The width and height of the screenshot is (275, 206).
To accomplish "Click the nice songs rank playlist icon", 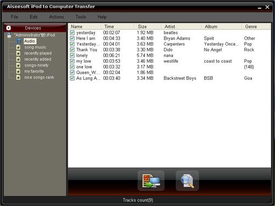I will tap(18, 77).
